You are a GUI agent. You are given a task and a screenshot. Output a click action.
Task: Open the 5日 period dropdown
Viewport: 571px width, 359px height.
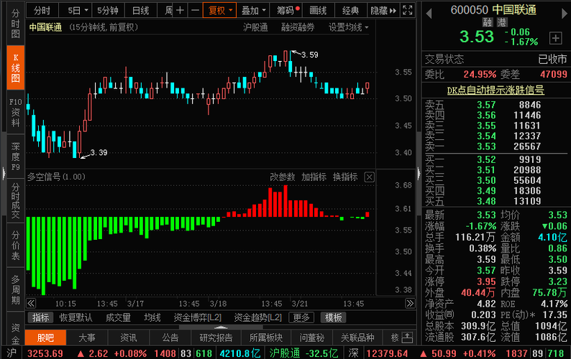[x=78, y=11]
